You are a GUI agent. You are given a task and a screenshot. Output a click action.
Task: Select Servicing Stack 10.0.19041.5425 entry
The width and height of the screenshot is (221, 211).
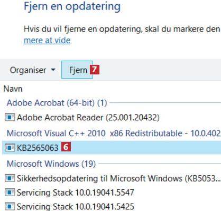(76, 206)
